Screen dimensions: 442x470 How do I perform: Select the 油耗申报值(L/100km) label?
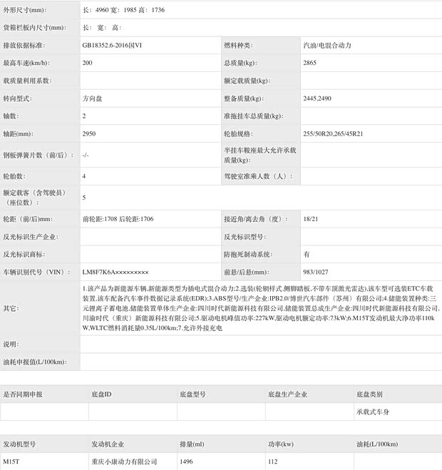[35, 362]
